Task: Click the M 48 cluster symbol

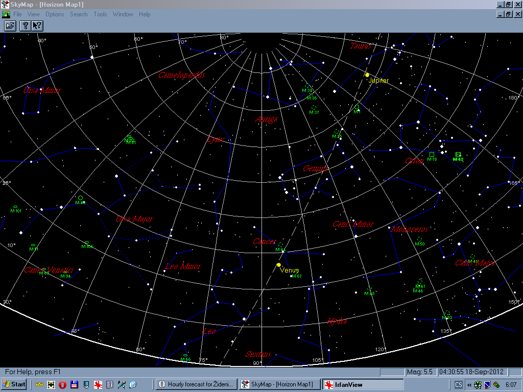Action: pyautogui.click(x=369, y=289)
